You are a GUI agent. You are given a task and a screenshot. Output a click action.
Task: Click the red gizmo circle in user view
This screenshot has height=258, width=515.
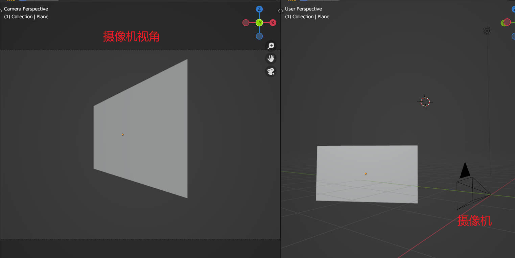pyautogui.click(x=507, y=22)
